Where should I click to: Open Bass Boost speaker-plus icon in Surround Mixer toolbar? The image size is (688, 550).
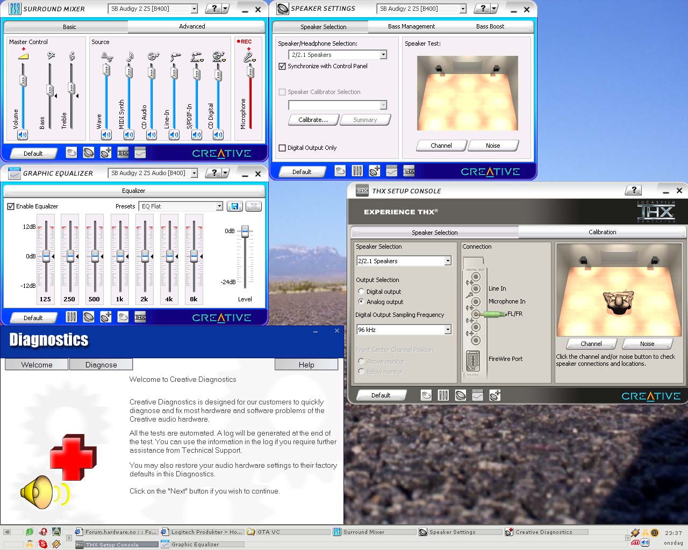coord(106,153)
